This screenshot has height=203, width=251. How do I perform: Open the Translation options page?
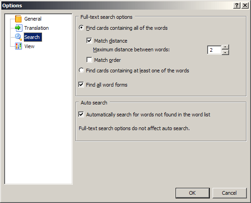click(37, 28)
